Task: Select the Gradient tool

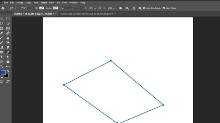Action: (x=1, y=47)
